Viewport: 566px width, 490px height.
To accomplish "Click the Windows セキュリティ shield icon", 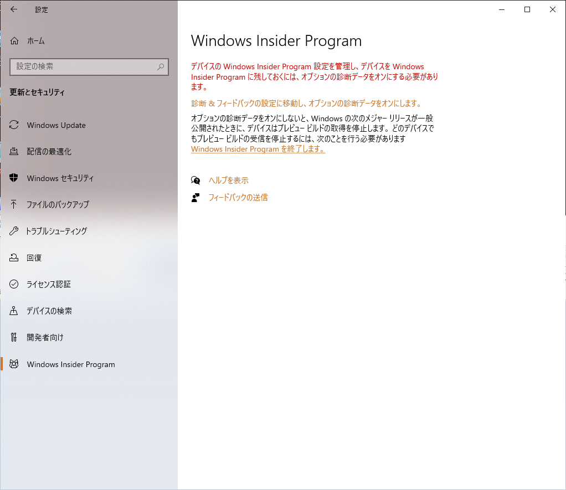I will pyautogui.click(x=14, y=178).
